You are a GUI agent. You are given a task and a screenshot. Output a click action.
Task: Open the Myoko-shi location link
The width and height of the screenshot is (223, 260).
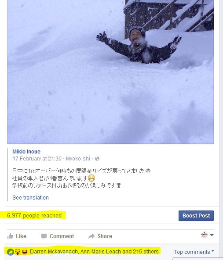coord(78,159)
